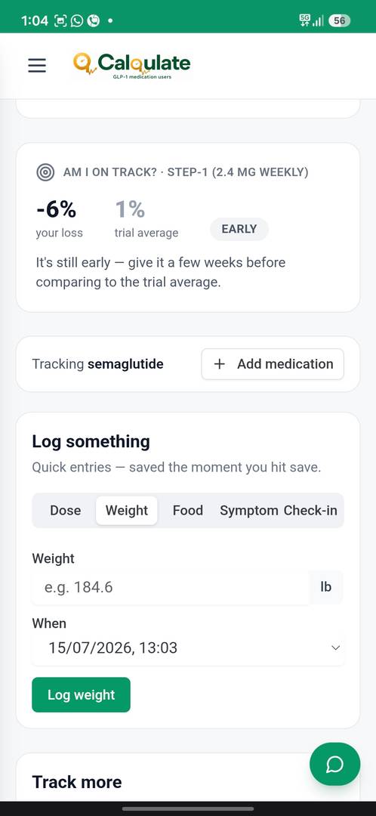Tap the WhatsApp status bar icon

coord(77,21)
